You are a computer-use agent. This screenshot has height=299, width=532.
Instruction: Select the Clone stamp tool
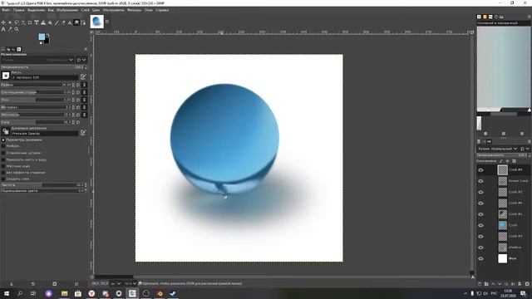(70, 22)
